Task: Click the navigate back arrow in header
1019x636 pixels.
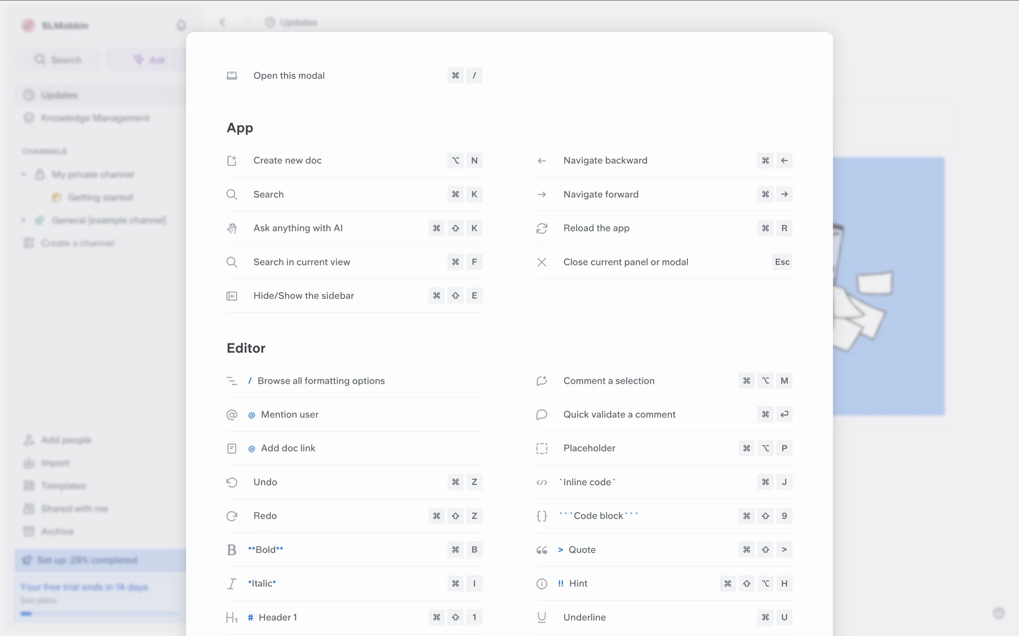Action: coord(222,22)
